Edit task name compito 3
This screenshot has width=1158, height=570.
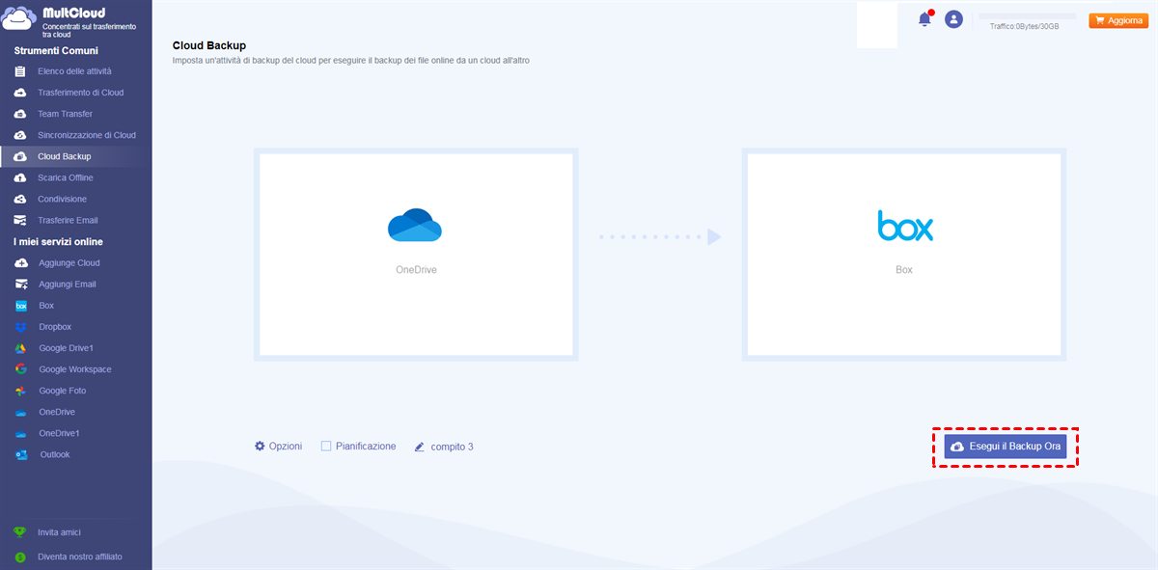(x=452, y=447)
